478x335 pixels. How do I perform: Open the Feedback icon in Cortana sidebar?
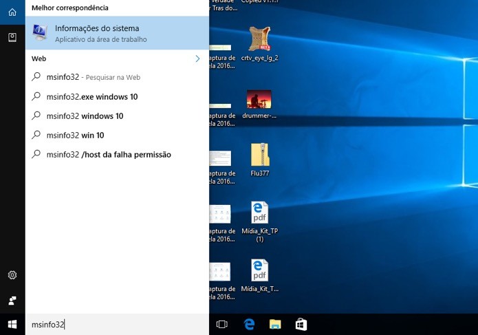[12, 301]
